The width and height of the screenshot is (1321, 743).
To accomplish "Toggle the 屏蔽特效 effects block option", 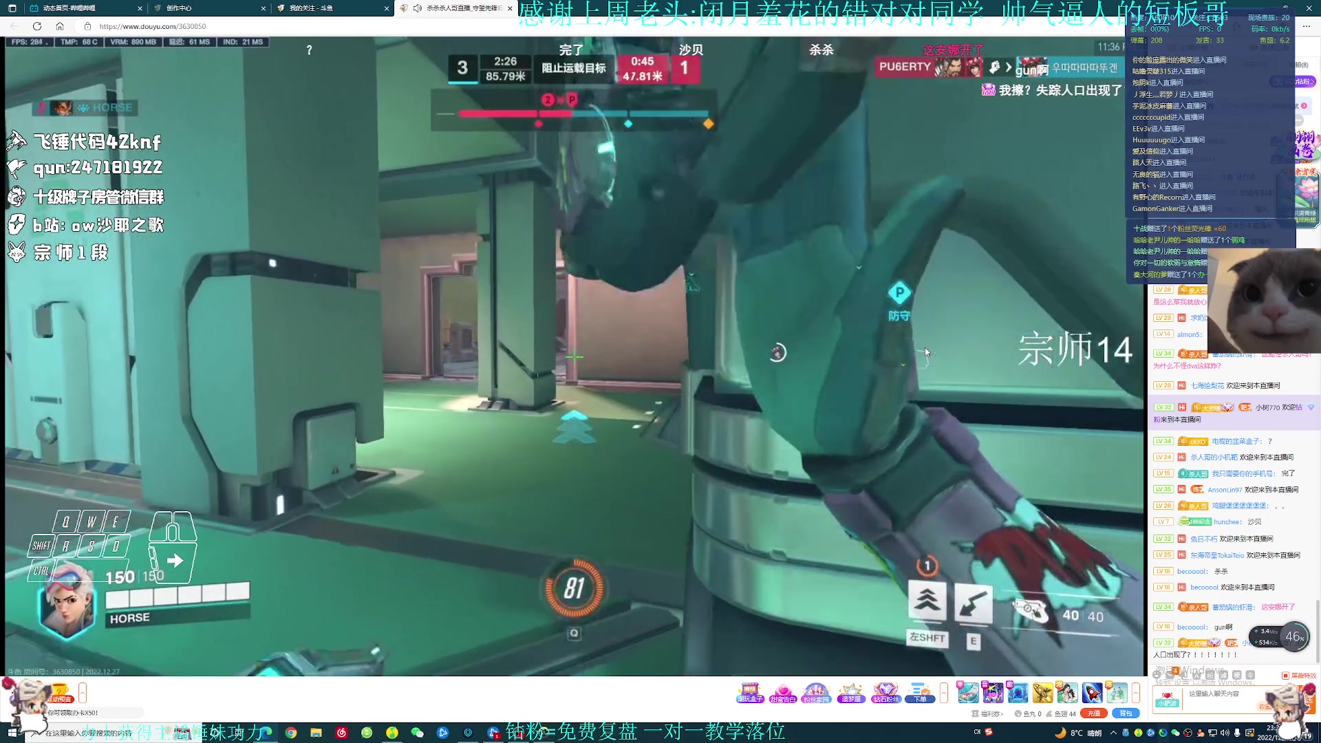I will tap(1299, 676).
